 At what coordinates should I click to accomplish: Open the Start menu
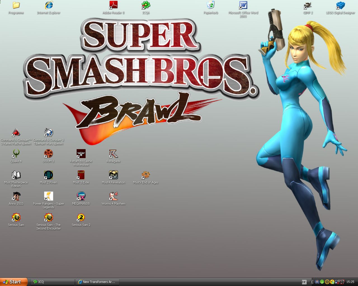pos(14,282)
